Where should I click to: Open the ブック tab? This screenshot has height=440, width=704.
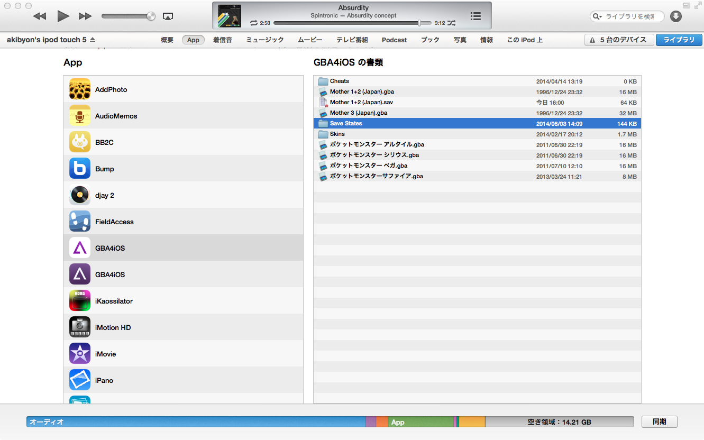[430, 40]
